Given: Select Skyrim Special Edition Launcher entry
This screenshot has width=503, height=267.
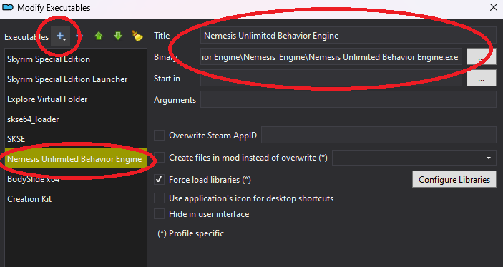Looking at the screenshot, I should tap(76, 79).
